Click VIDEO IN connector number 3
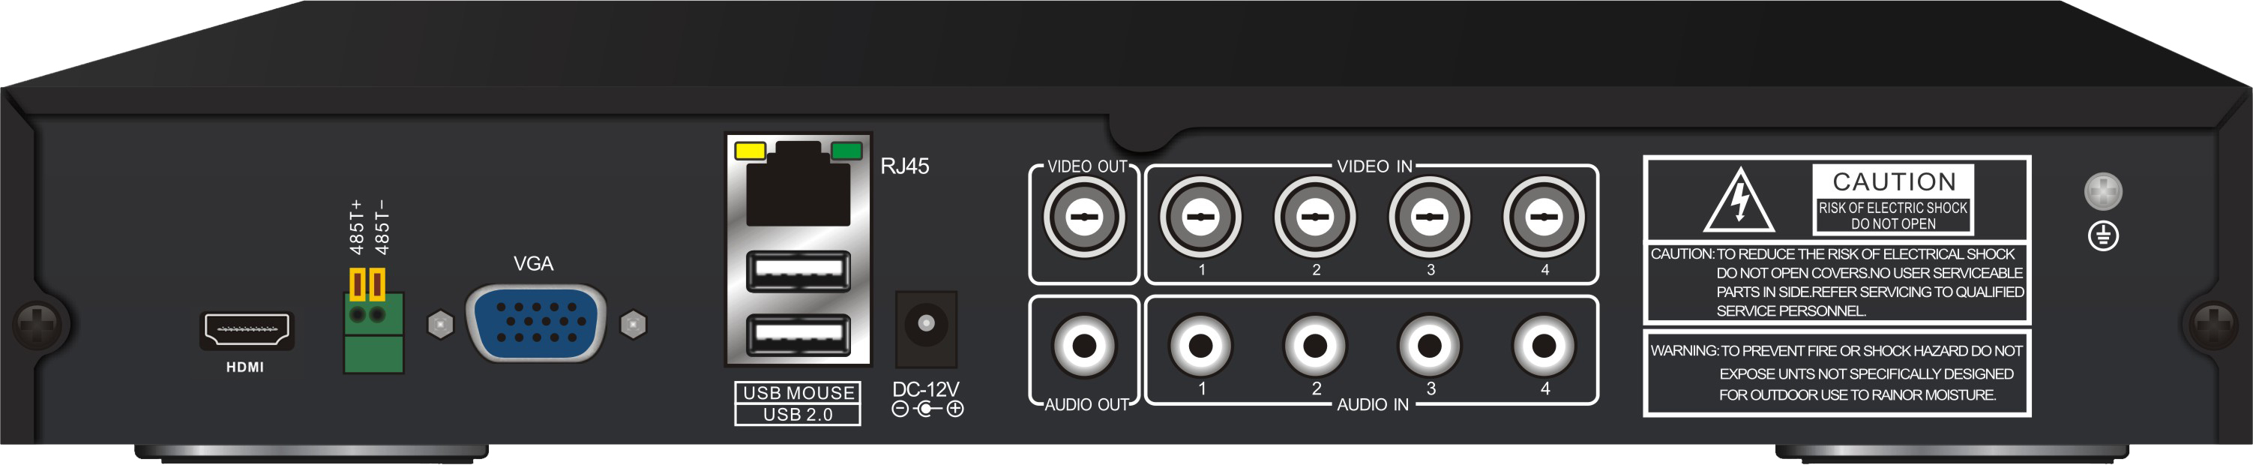 point(1430,216)
